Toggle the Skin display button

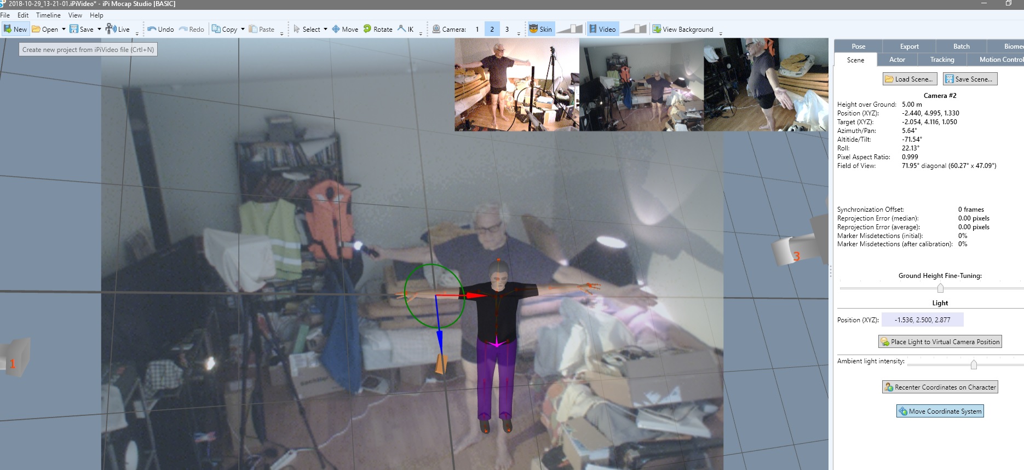(540, 29)
